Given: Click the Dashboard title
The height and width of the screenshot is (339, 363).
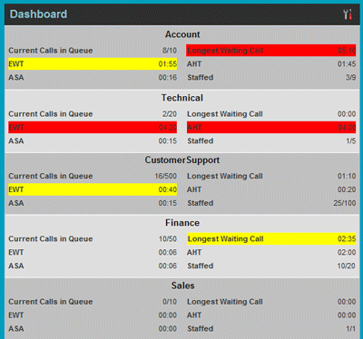Looking at the screenshot, I should [38, 15].
